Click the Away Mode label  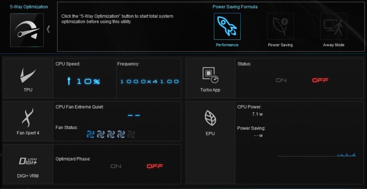[x=334, y=45]
